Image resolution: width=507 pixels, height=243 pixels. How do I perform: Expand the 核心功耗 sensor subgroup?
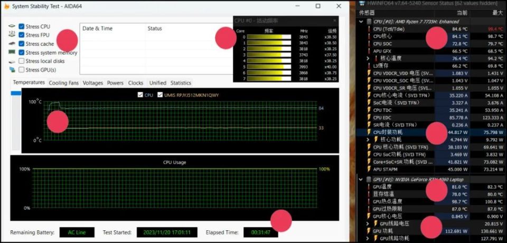pos(368,140)
